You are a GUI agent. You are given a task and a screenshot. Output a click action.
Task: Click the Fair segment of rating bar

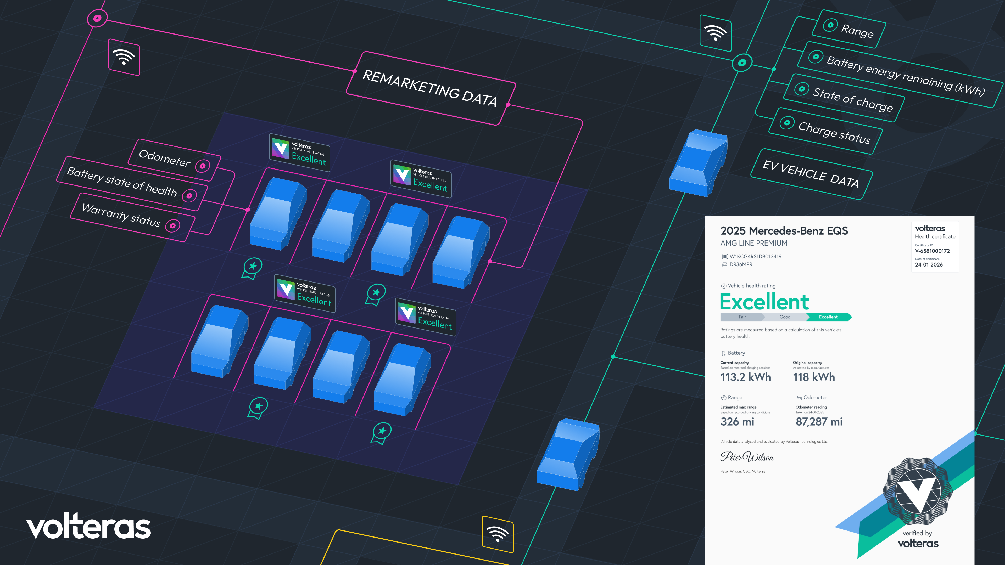tap(742, 317)
